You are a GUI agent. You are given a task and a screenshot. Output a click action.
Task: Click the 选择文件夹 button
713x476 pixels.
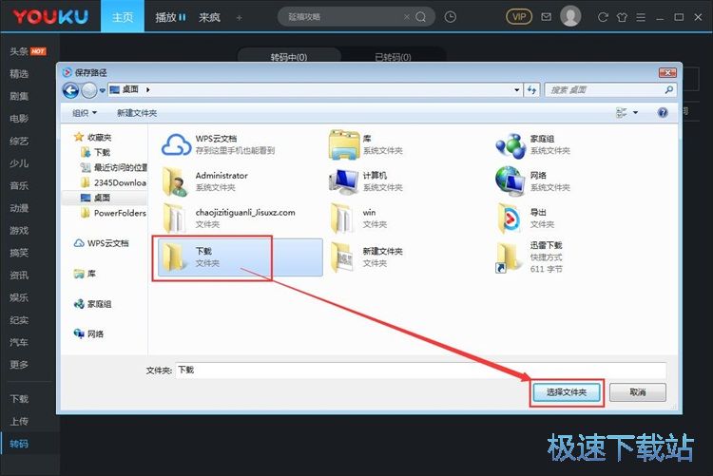(567, 392)
